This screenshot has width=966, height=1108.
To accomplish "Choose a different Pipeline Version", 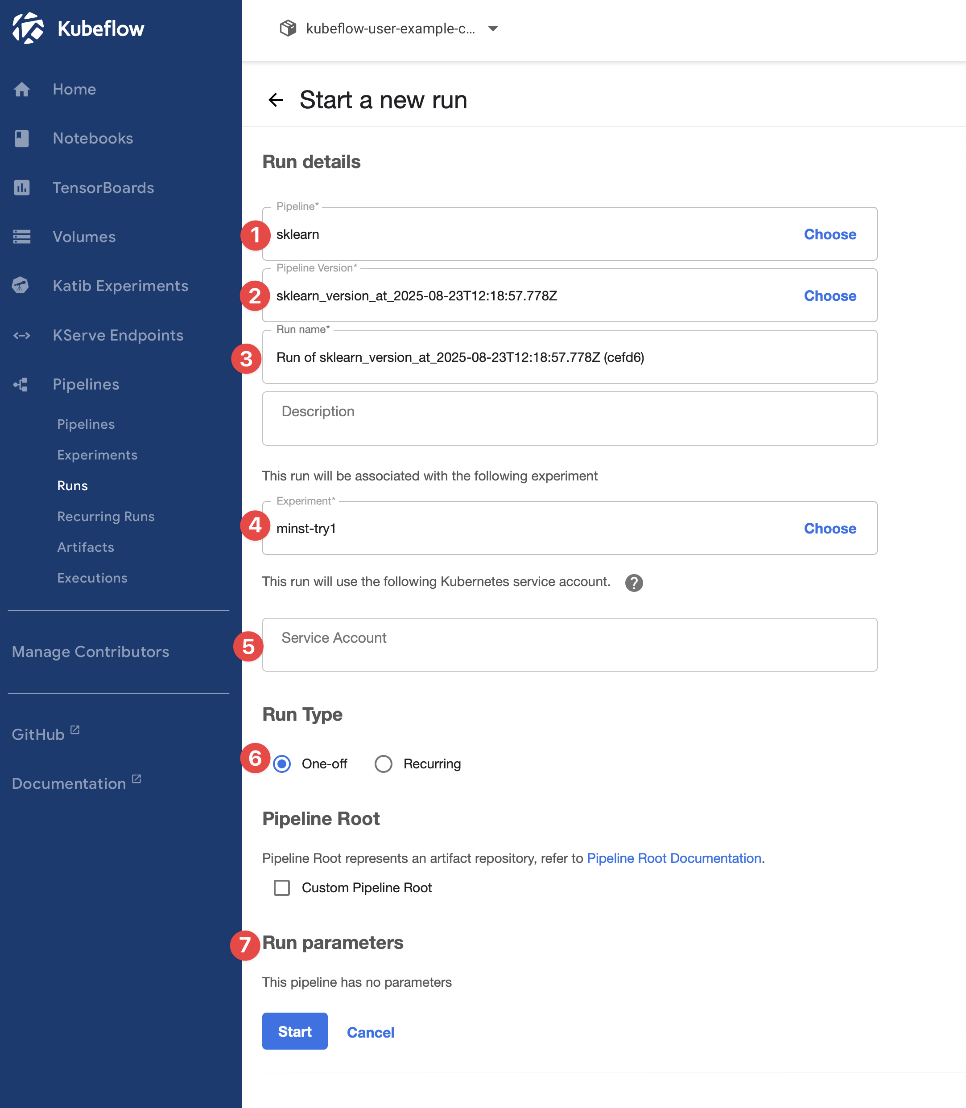I will 829,295.
